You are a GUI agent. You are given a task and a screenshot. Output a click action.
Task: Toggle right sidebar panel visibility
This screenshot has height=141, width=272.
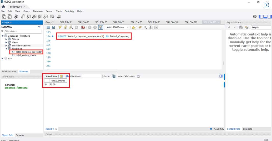click(x=269, y=16)
